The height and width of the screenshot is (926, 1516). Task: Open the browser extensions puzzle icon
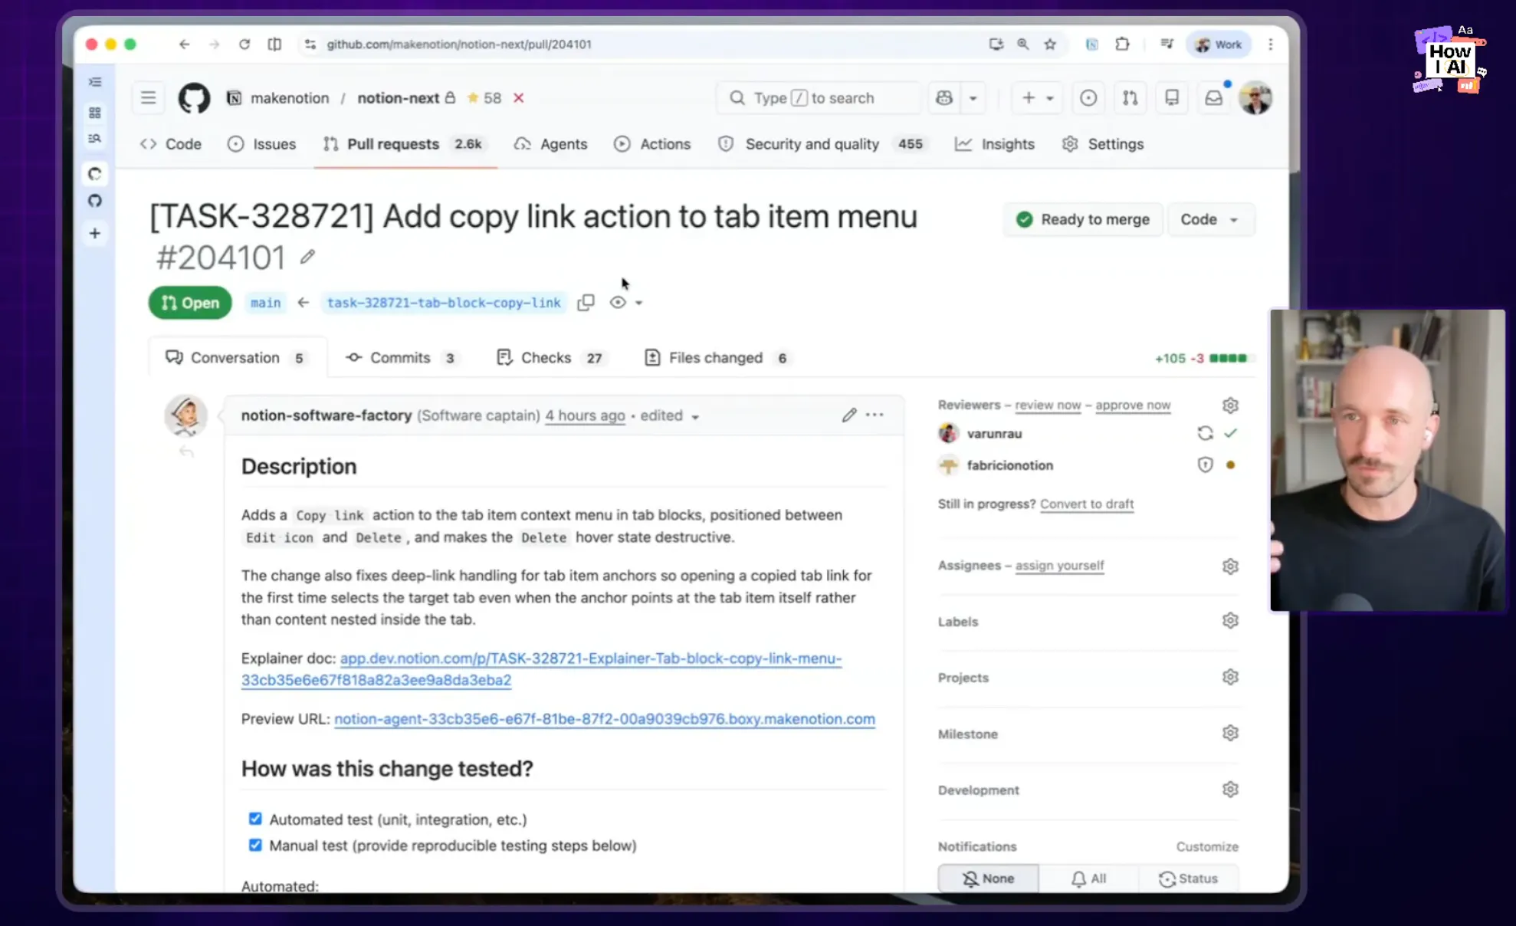coord(1122,44)
